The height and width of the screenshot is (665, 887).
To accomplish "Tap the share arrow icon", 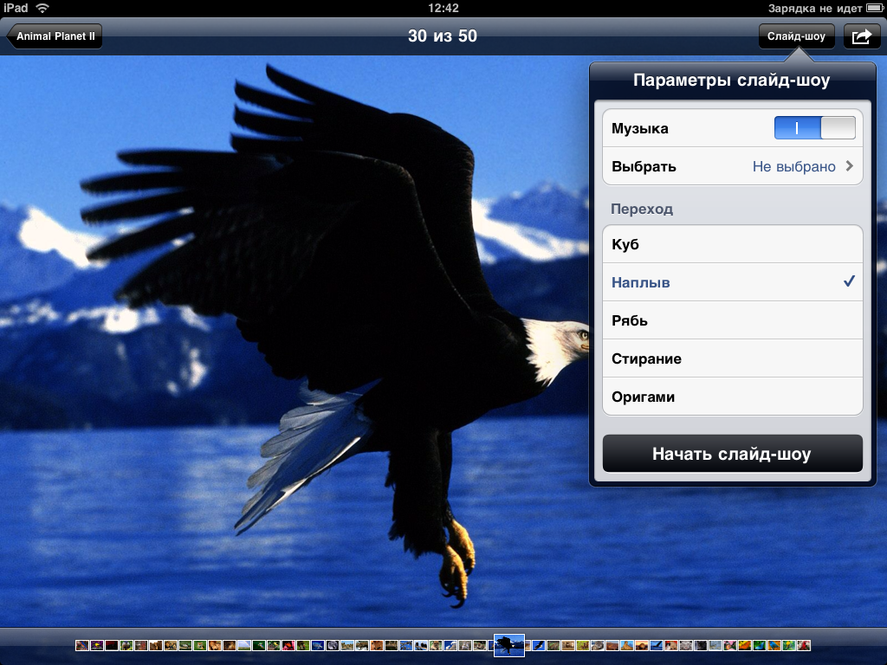I will [x=862, y=36].
